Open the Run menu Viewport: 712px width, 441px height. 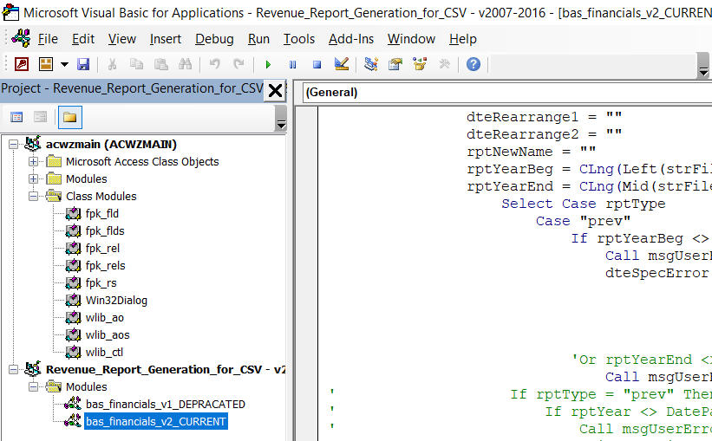click(x=258, y=39)
